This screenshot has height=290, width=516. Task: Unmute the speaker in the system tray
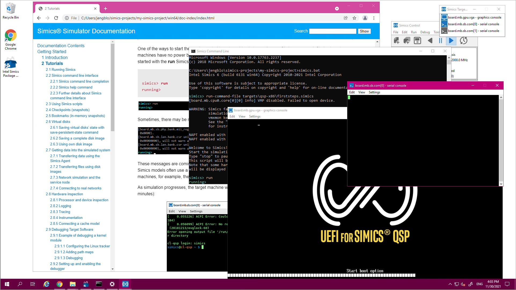(462, 284)
